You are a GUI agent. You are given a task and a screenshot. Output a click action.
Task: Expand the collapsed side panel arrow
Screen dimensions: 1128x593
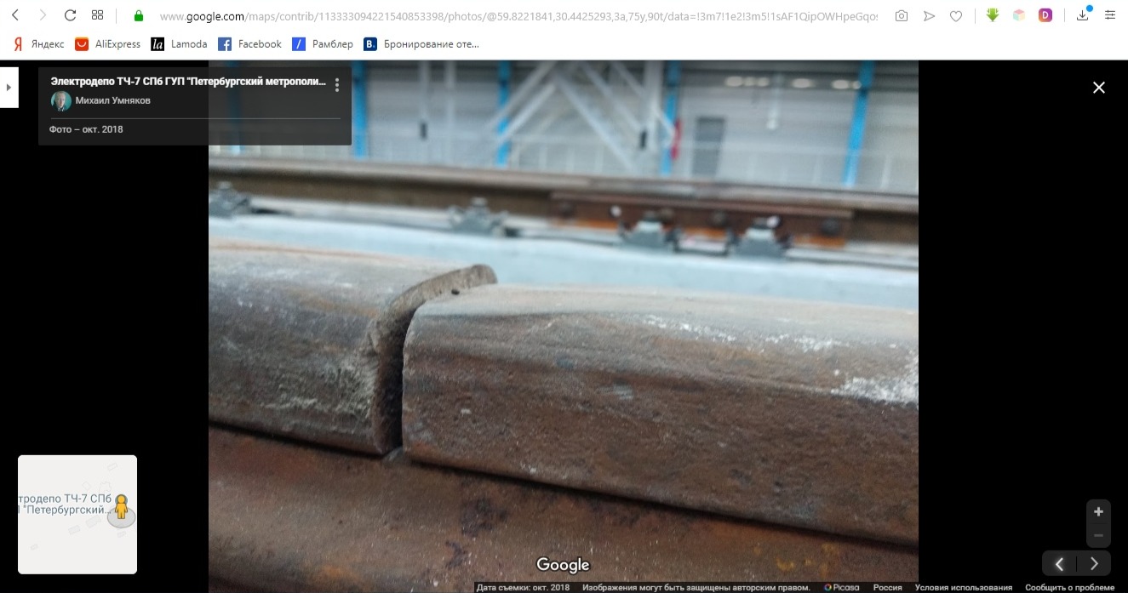[9, 87]
